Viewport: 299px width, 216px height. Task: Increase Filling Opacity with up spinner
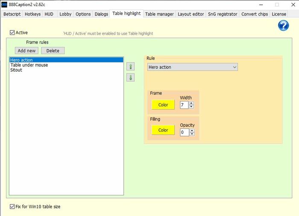coord(192,130)
